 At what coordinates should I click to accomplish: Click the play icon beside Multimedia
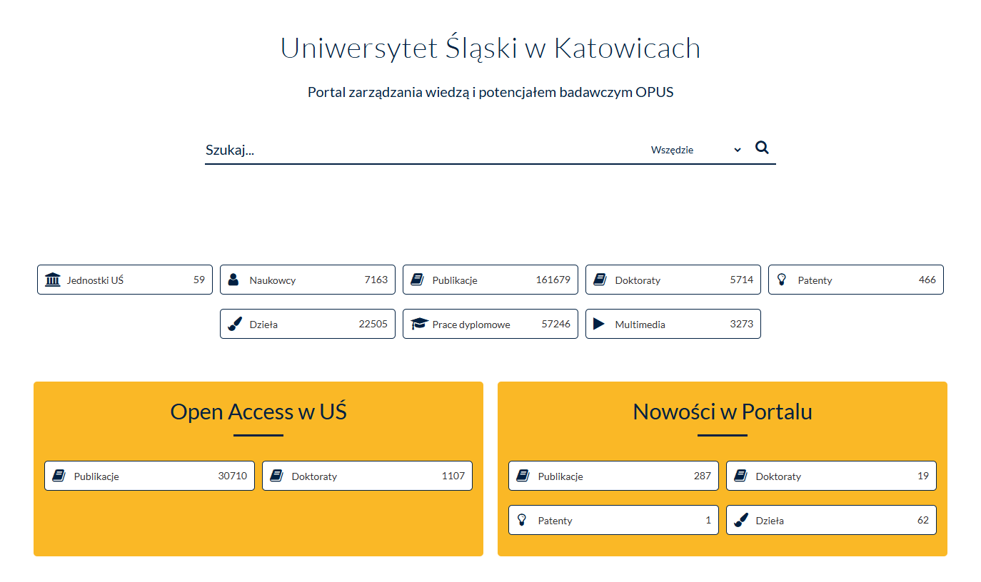tap(599, 324)
